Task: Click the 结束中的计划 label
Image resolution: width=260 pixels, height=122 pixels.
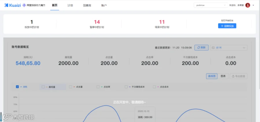Action: pos(162,27)
